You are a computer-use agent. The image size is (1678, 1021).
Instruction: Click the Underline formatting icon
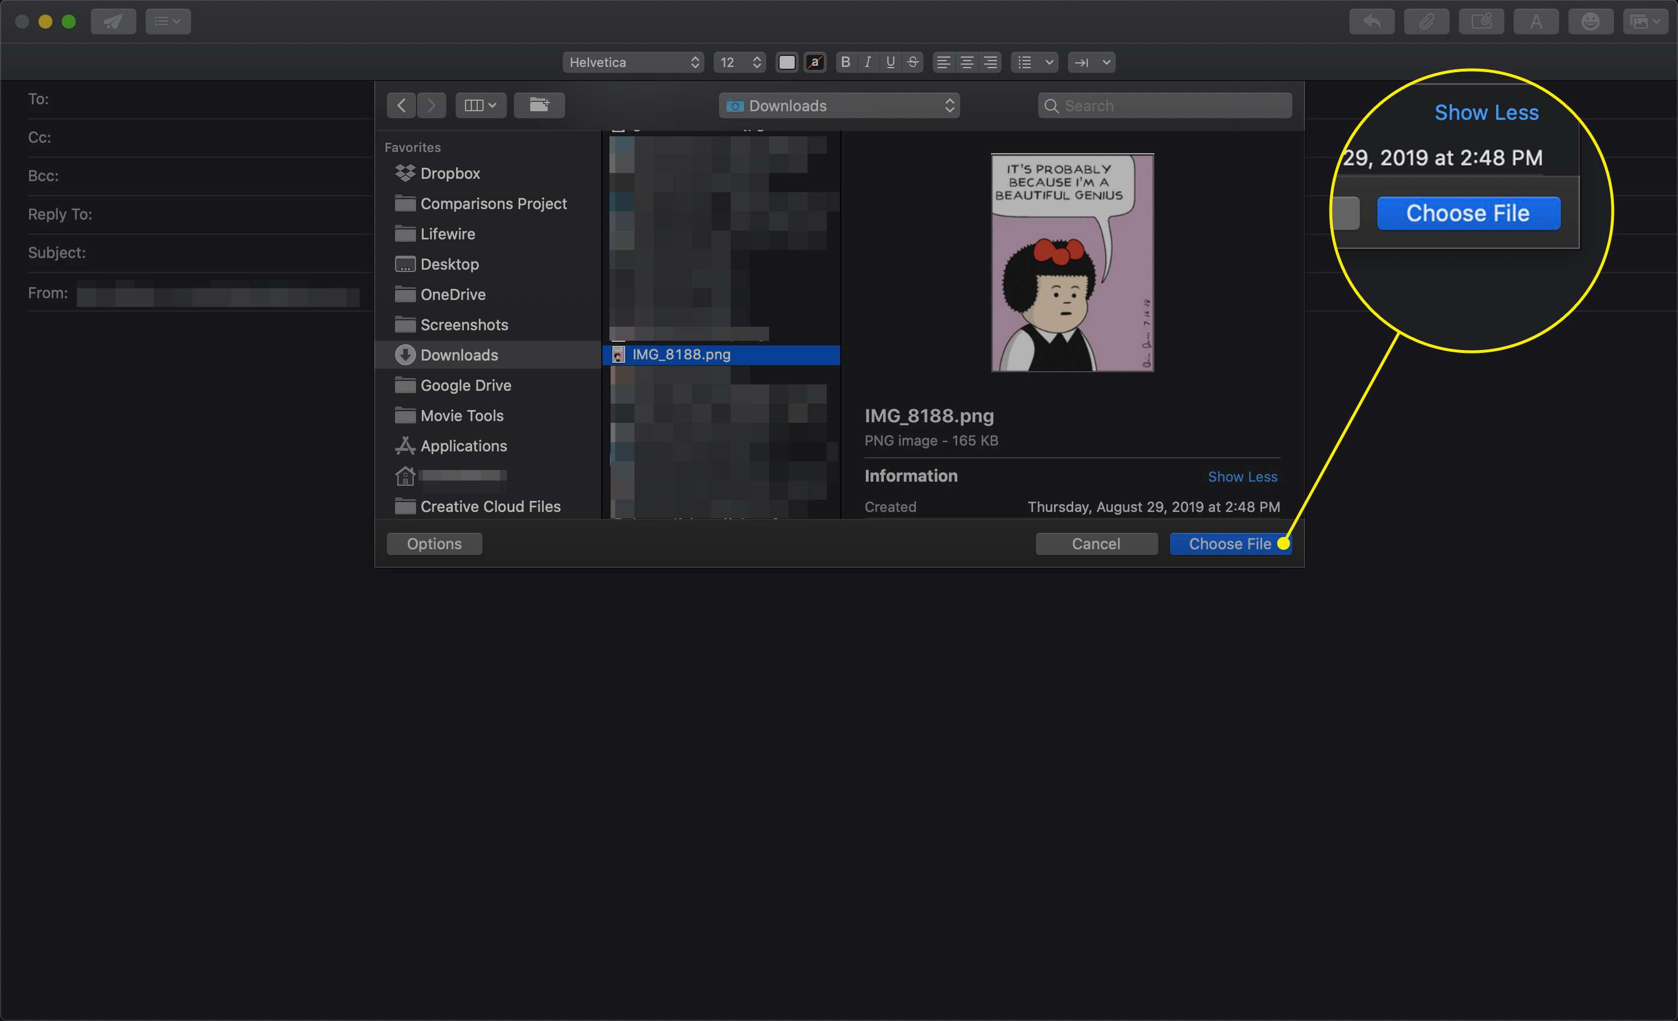(890, 61)
